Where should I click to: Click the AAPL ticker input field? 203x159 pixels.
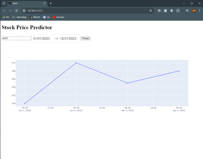(x=16, y=38)
